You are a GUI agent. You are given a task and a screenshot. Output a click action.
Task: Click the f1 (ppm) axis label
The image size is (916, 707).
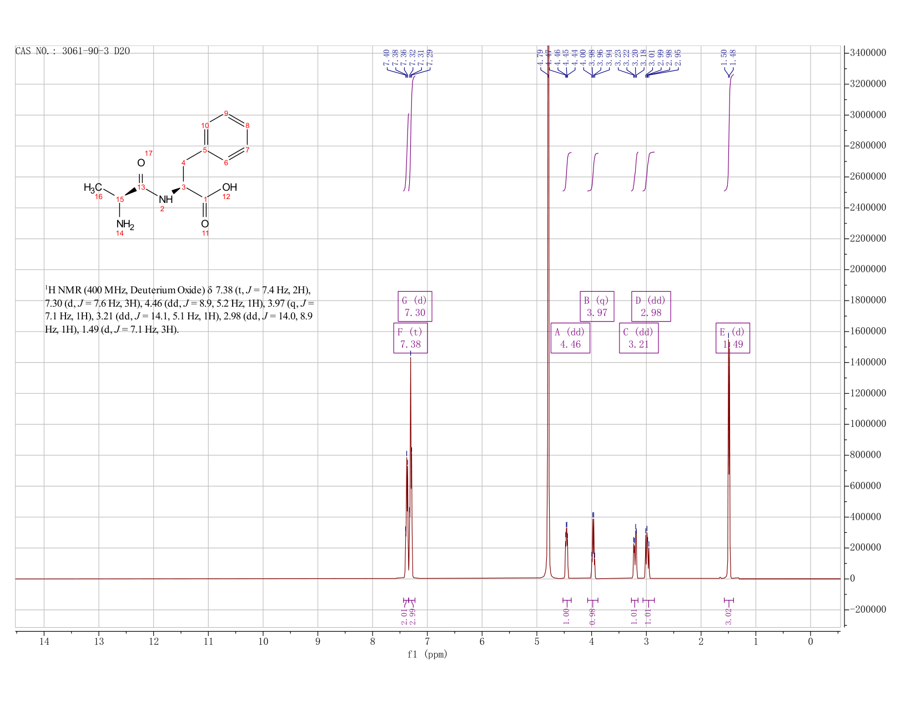(427, 654)
